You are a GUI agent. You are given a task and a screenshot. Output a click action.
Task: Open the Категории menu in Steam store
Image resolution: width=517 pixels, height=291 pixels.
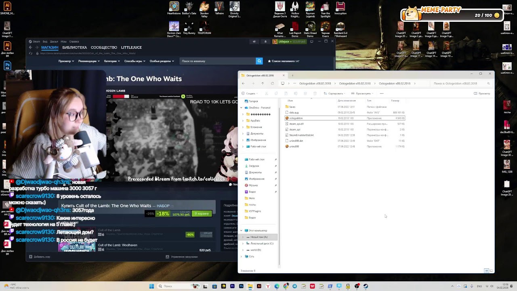(112, 61)
